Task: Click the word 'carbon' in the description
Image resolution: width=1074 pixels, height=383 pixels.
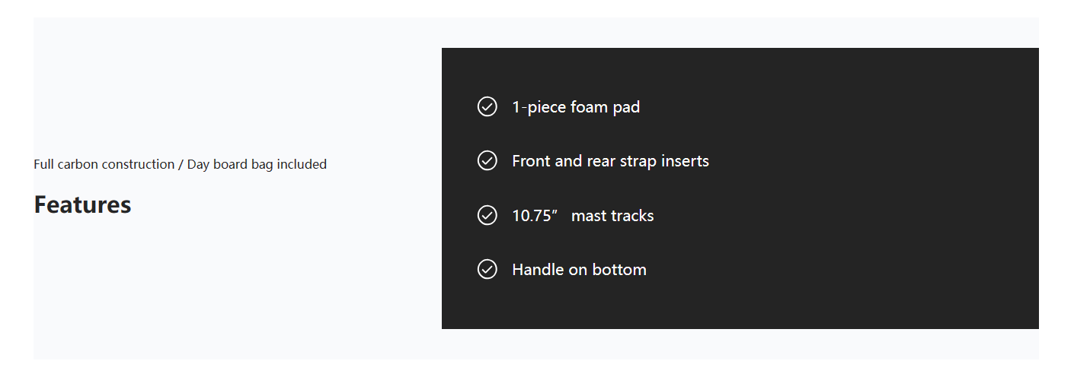Action: click(x=79, y=164)
